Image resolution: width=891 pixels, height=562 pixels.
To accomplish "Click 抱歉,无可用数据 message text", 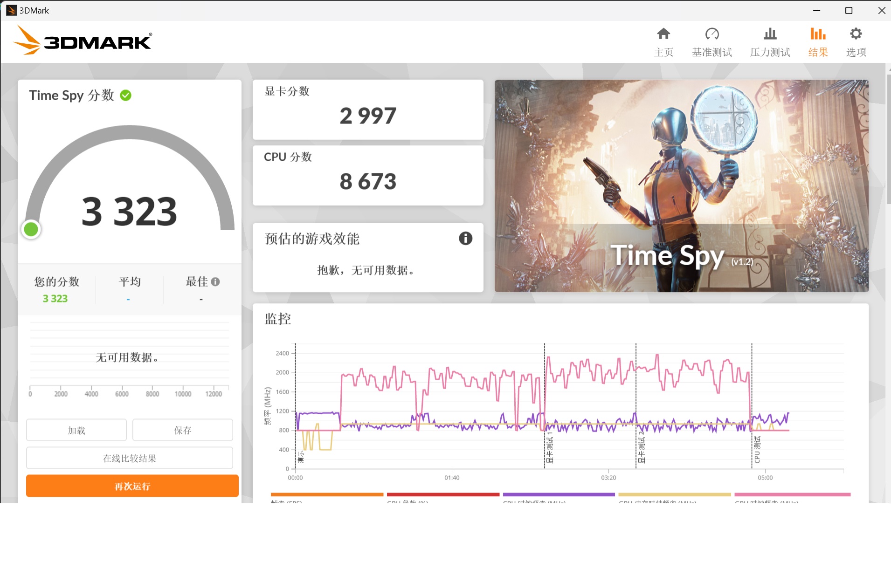I will (x=366, y=270).
